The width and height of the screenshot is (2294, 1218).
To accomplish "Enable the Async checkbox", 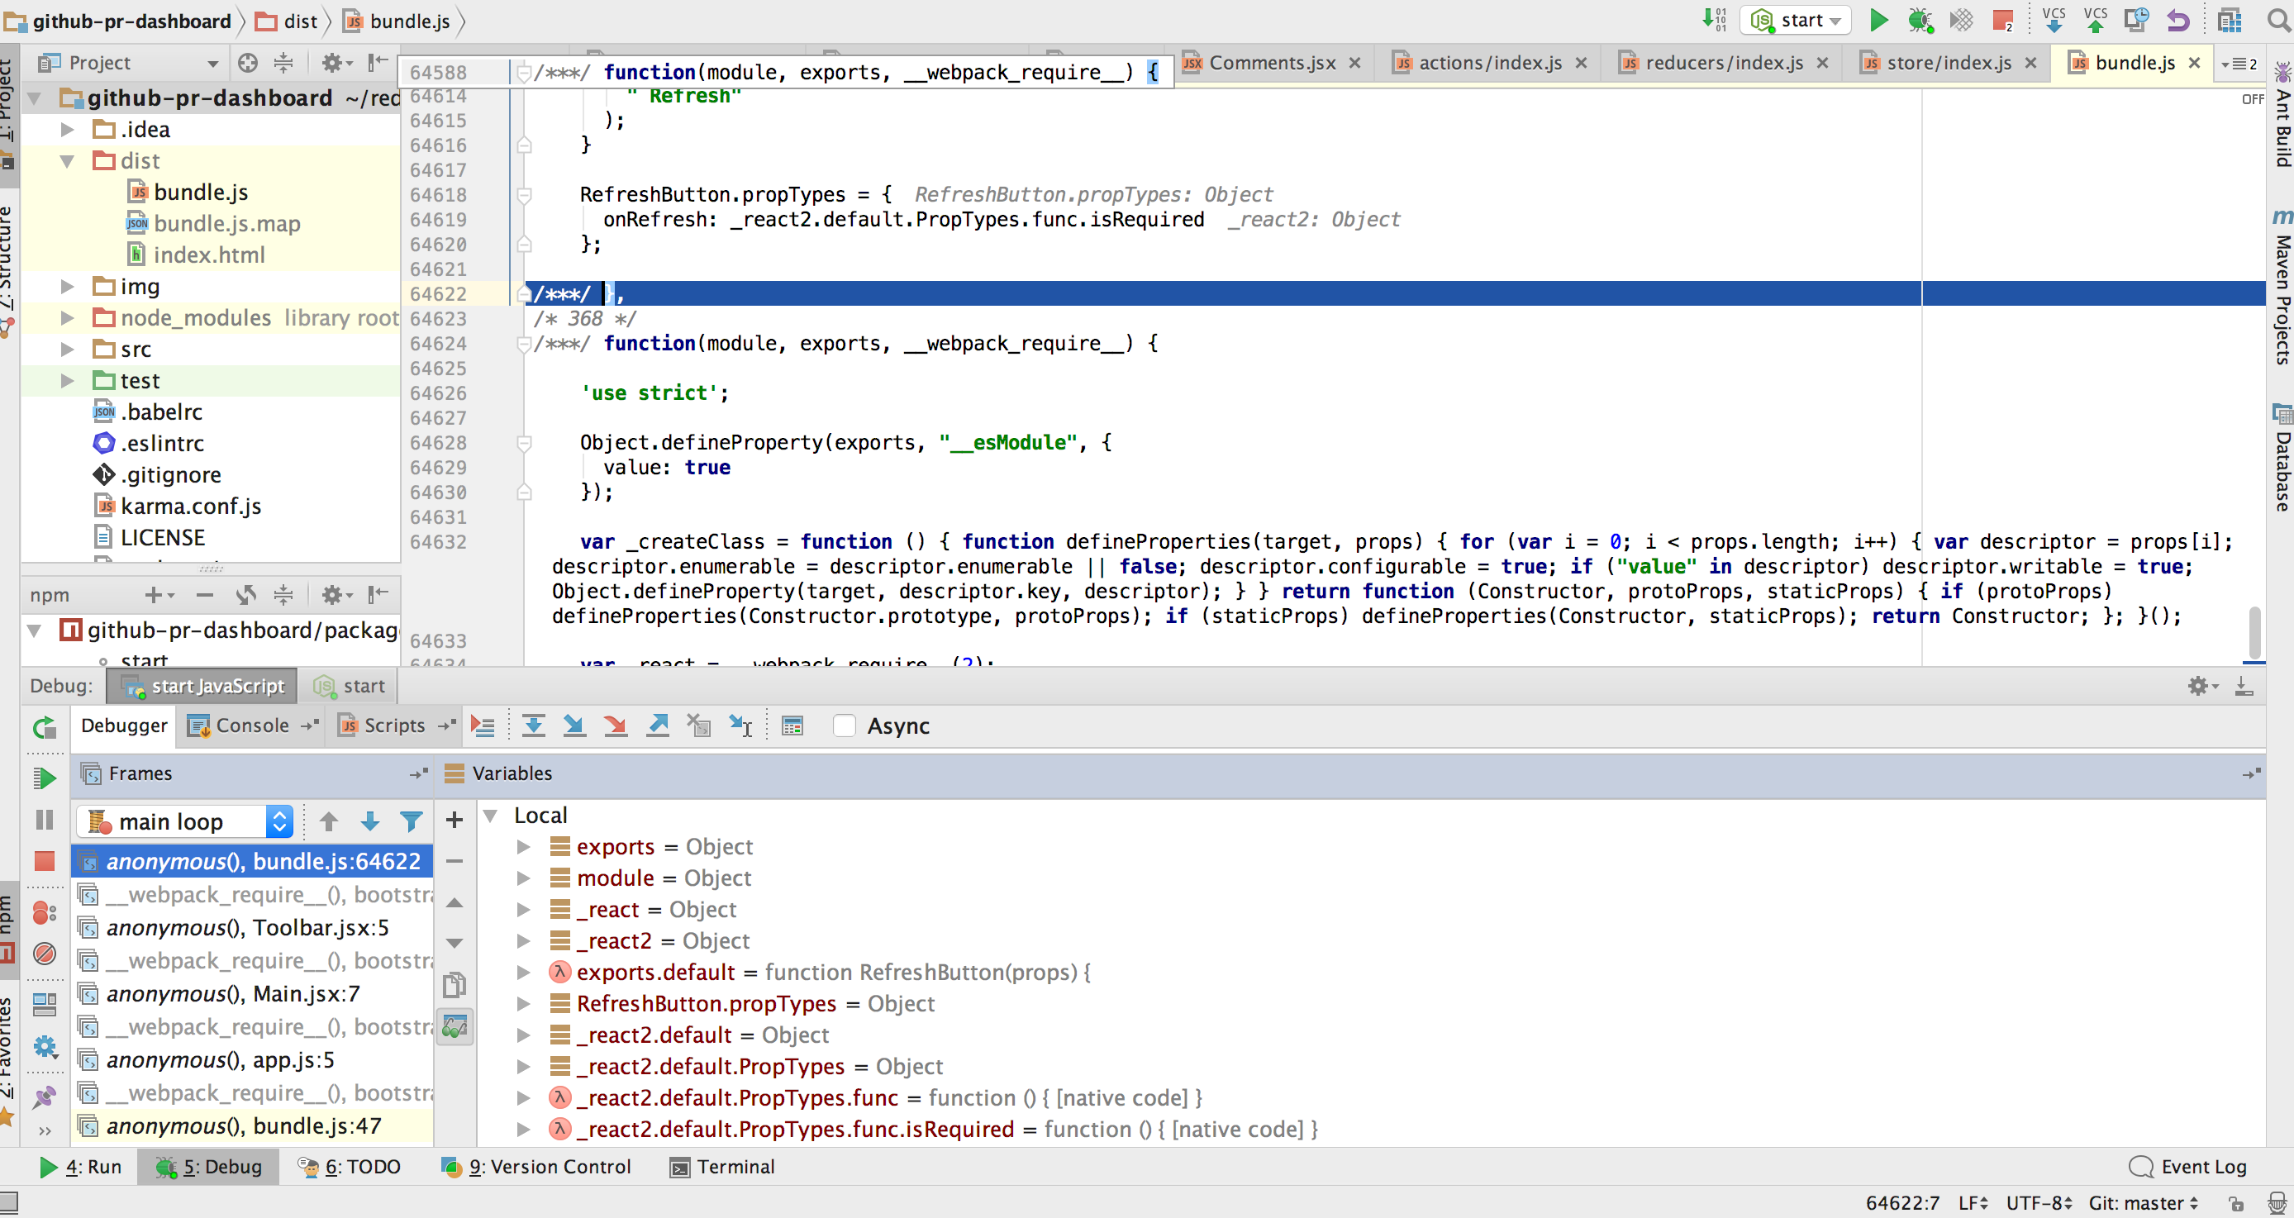I will tap(844, 726).
